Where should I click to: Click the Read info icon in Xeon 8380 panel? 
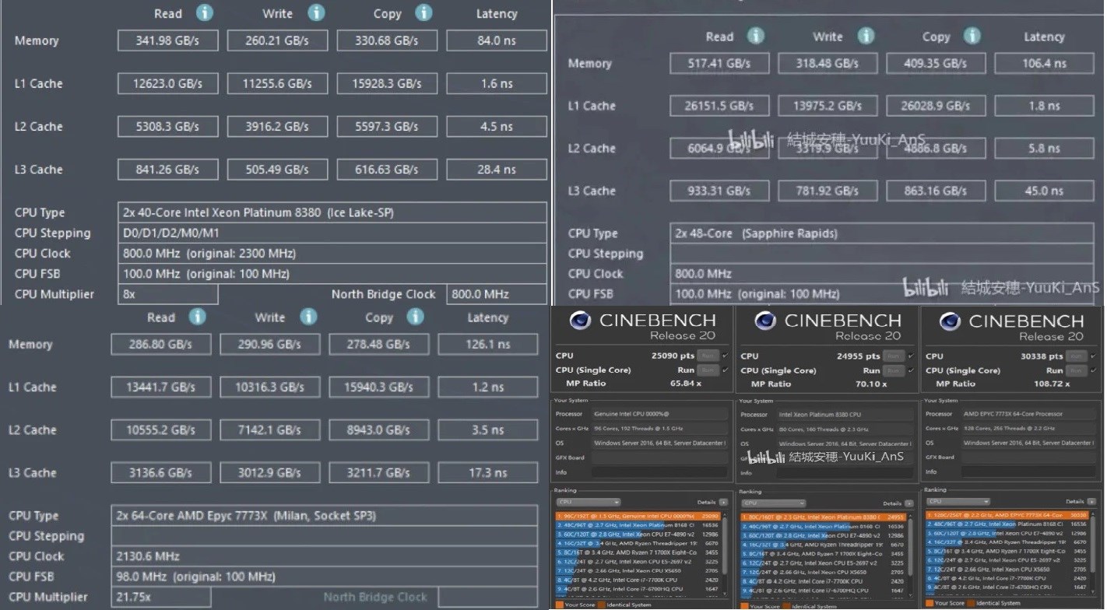pyautogui.click(x=204, y=12)
